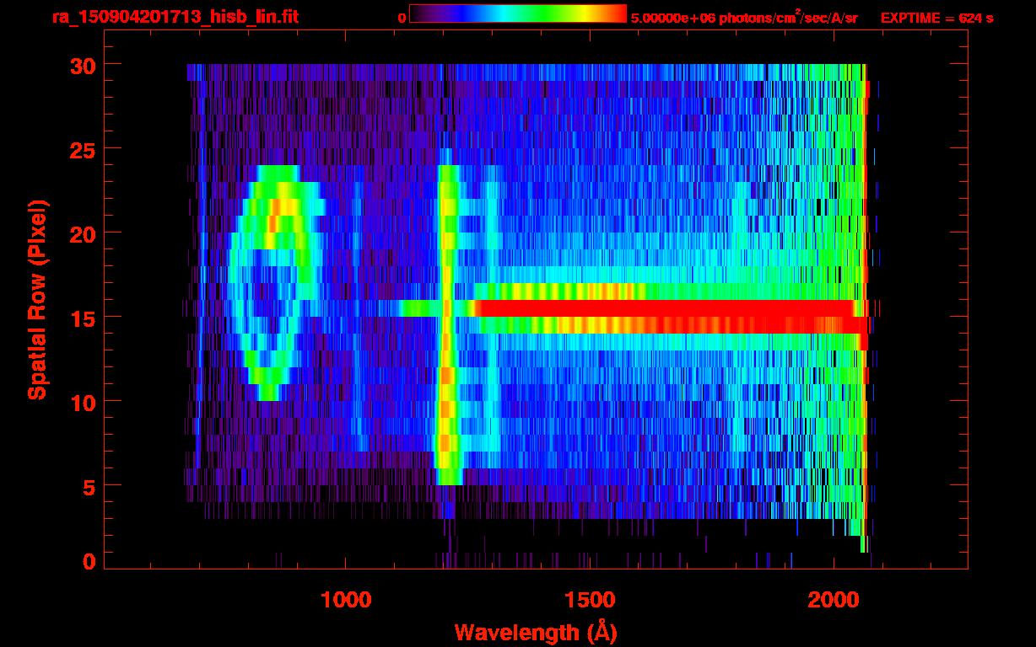Click the 1500 wavelength tick label

[x=589, y=599]
